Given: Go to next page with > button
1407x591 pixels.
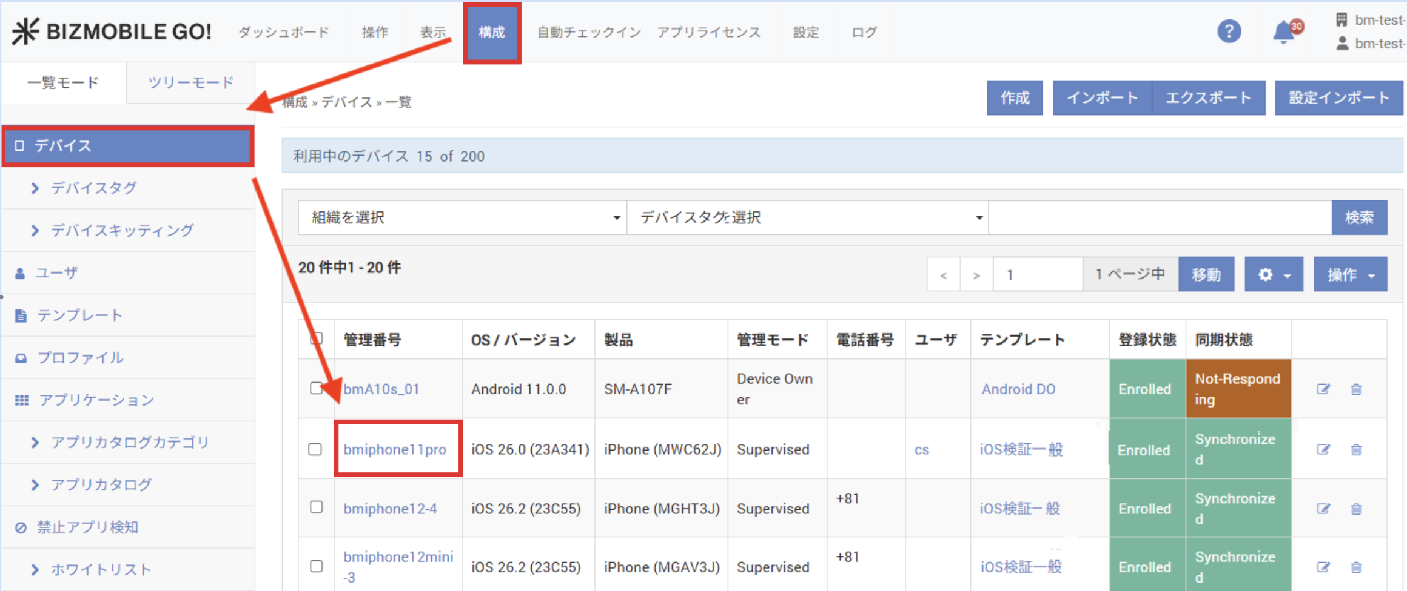Looking at the screenshot, I should click(x=976, y=275).
